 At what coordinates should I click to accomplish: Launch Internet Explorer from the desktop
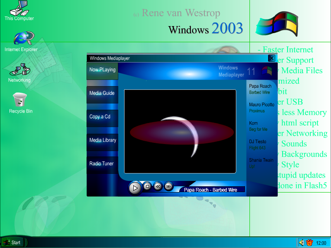tap(21, 41)
